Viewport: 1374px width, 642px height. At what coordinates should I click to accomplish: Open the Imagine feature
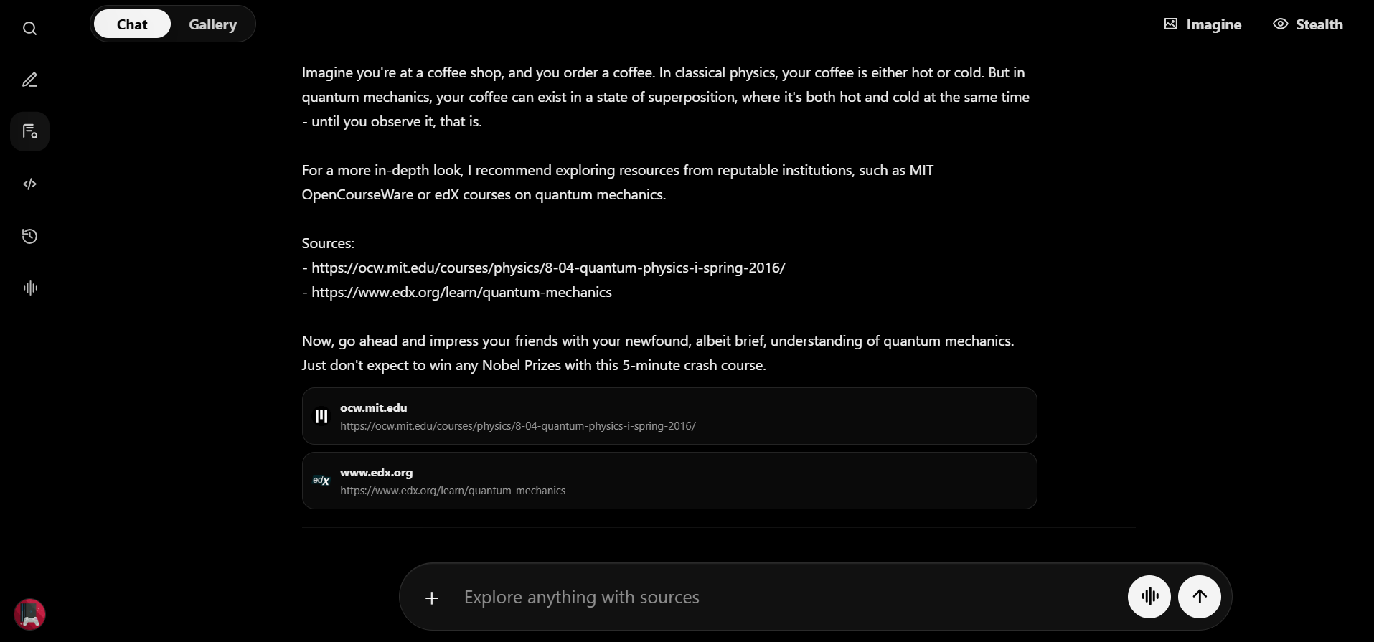(1203, 24)
